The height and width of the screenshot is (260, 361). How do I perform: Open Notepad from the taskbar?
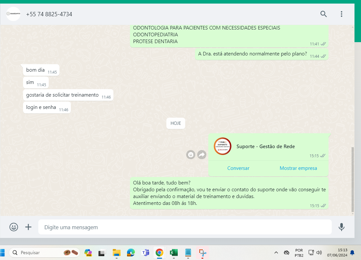tap(188, 253)
